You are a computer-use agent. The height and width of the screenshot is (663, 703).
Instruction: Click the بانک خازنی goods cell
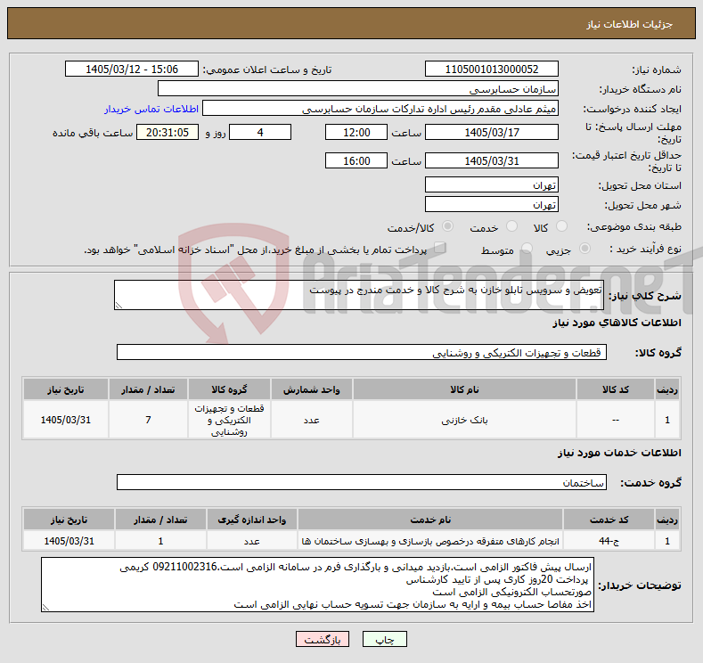pyautogui.click(x=464, y=420)
